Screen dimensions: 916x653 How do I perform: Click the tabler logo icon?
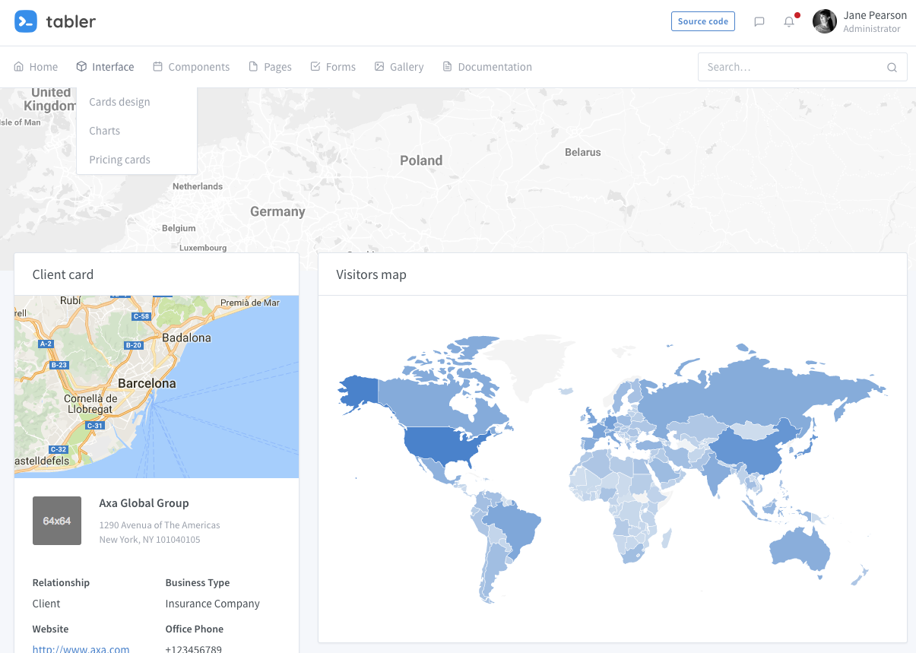click(x=26, y=21)
